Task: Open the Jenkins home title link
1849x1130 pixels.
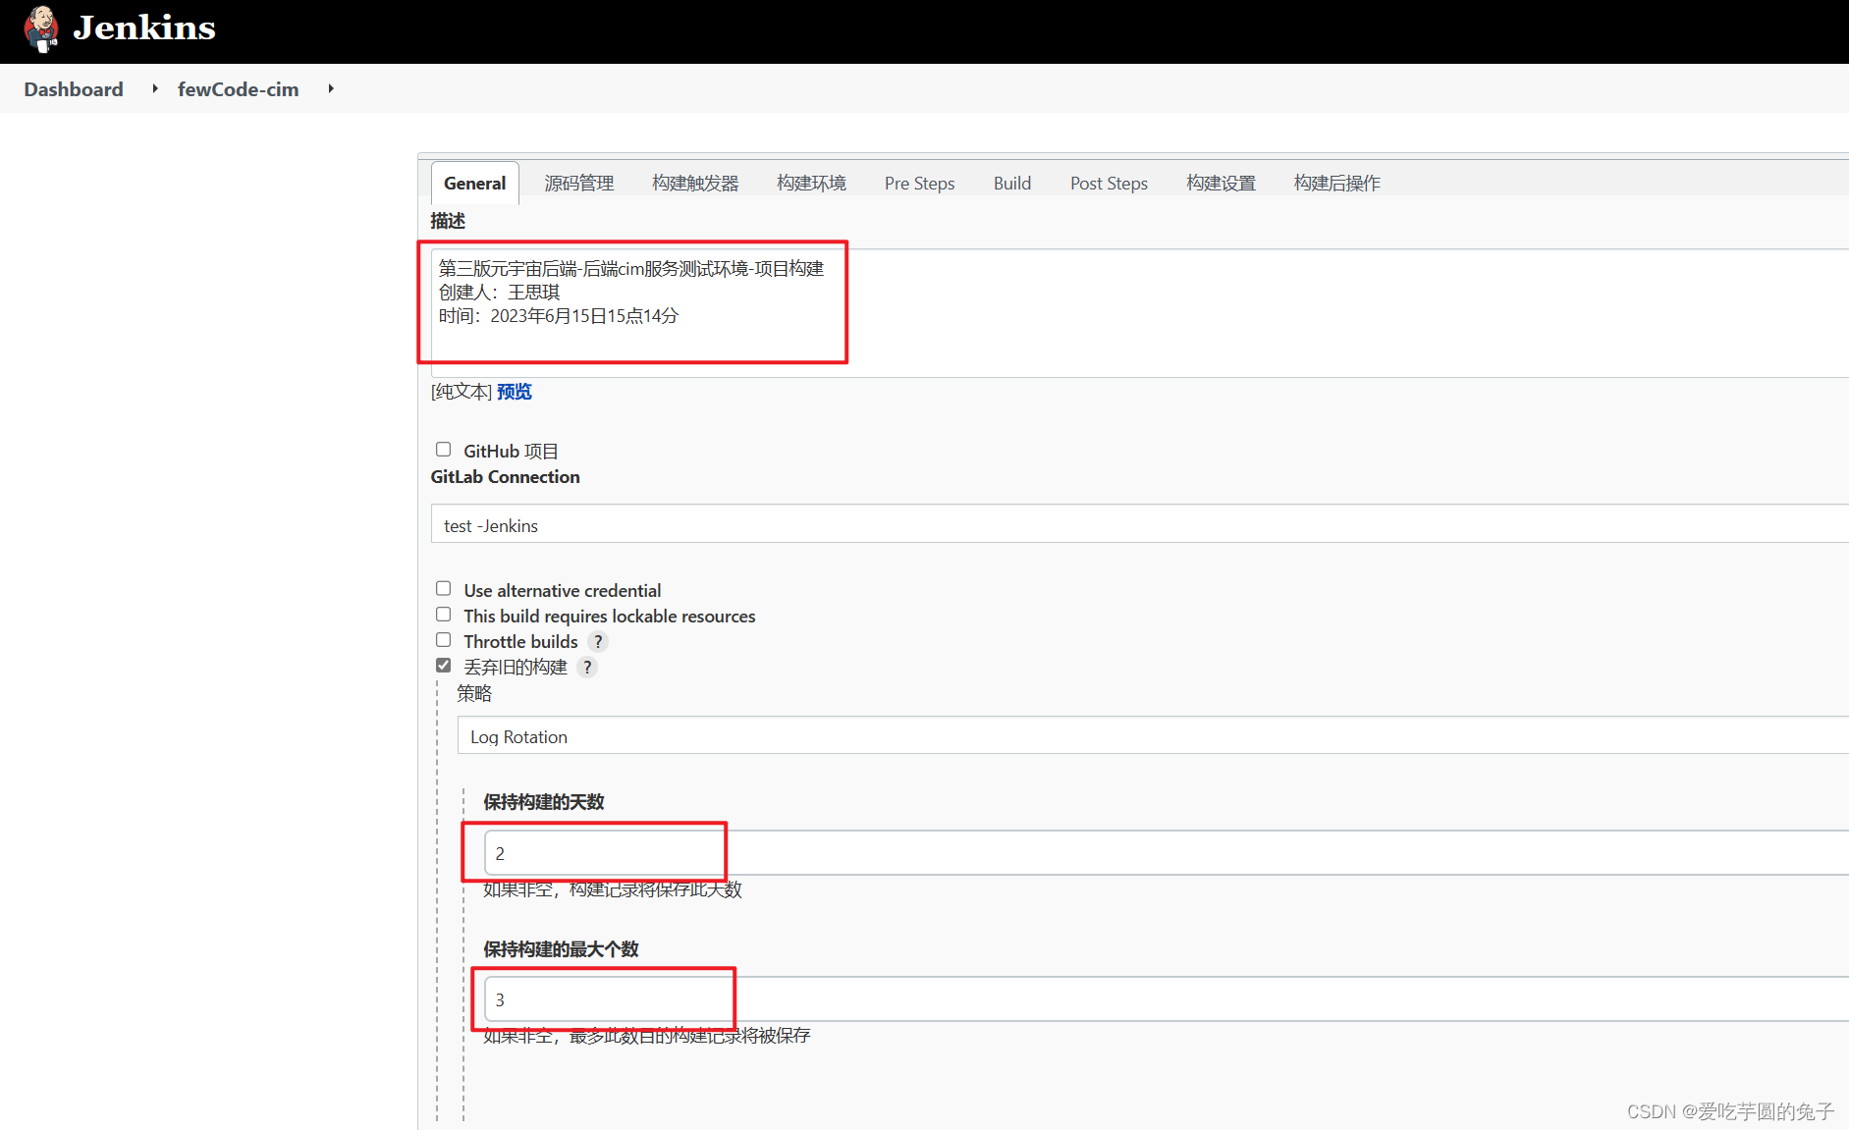Action: pyautogui.click(x=144, y=27)
